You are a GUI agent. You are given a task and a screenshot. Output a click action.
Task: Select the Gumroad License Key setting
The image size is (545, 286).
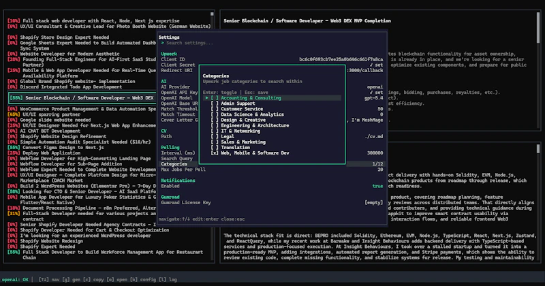pos(272,203)
